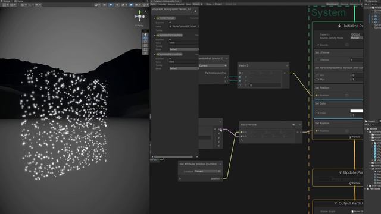381x214 pixels.
Task: Click plus button in Project panel
Action: pos(366,125)
